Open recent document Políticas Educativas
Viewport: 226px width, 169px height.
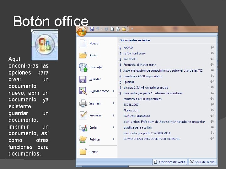[x=137, y=116]
